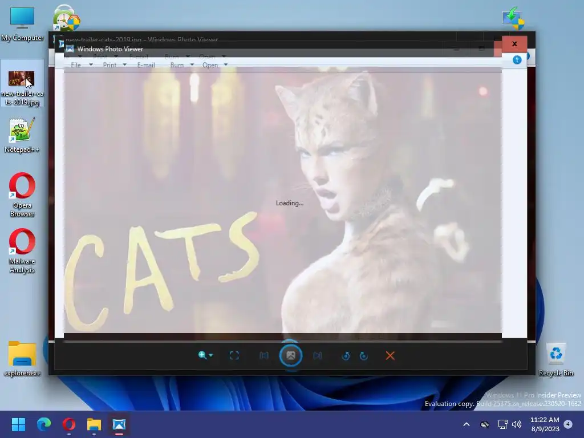Screen dimensions: 584x438
Task: Open the Open menu in Photo Viewer
Action: point(210,65)
